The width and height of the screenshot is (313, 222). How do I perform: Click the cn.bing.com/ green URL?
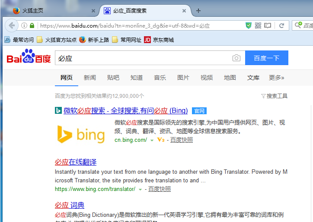131,140
